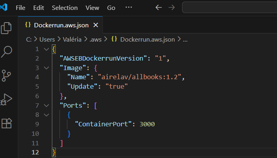Click the "AWSEBDockerrunVersion" key text
Screen dimensions: 277x158
click(x=103, y=58)
